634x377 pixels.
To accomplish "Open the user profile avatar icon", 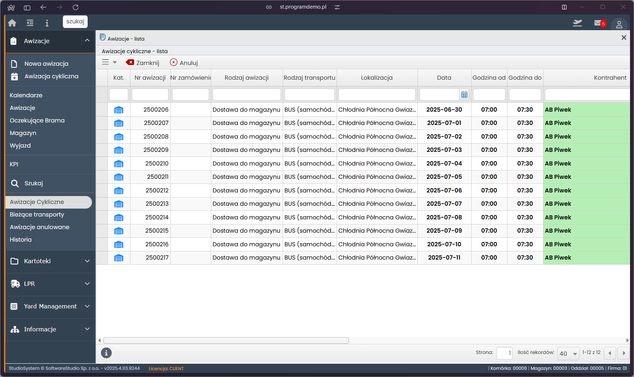I will pyautogui.click(x=619, y=24).
